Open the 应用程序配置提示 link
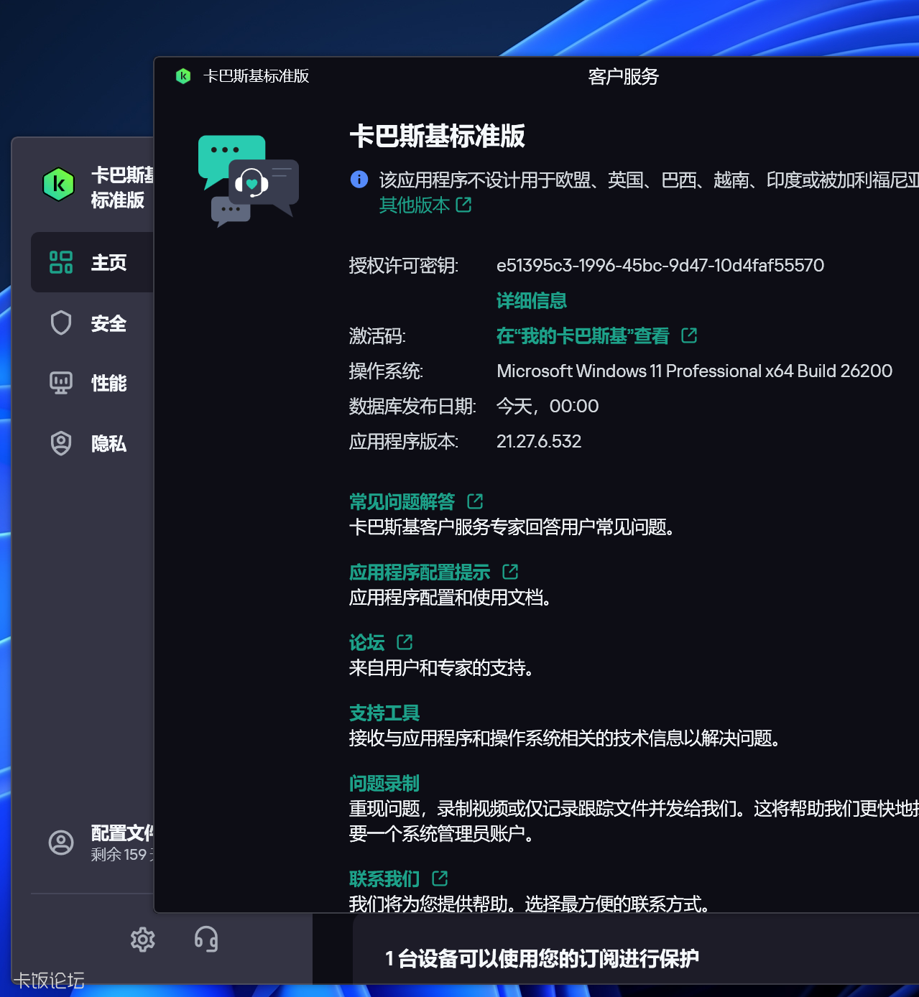919x997 pixels. (x=420, y=572)
